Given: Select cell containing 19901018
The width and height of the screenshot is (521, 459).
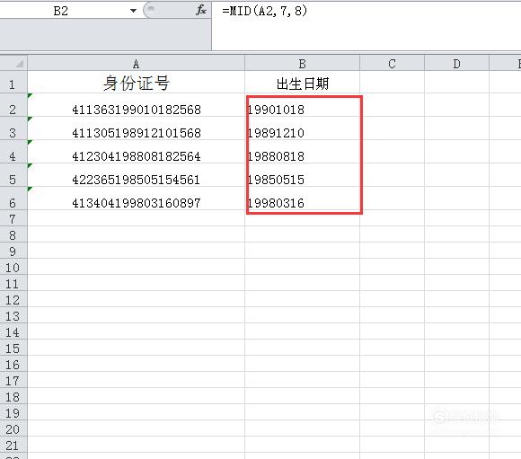Looking at the screenshot, I should [302, 105].
